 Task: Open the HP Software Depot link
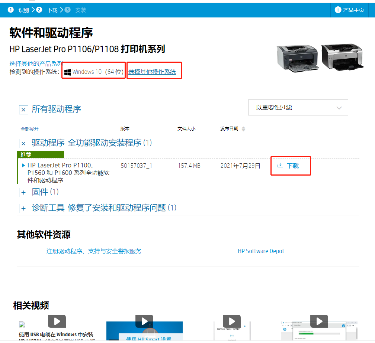pos(261,251)
